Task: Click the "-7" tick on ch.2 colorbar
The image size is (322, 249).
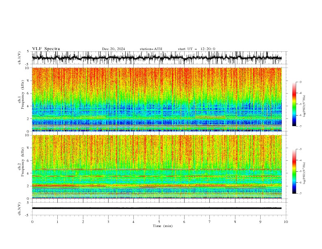Action: [x=300, y=193]
